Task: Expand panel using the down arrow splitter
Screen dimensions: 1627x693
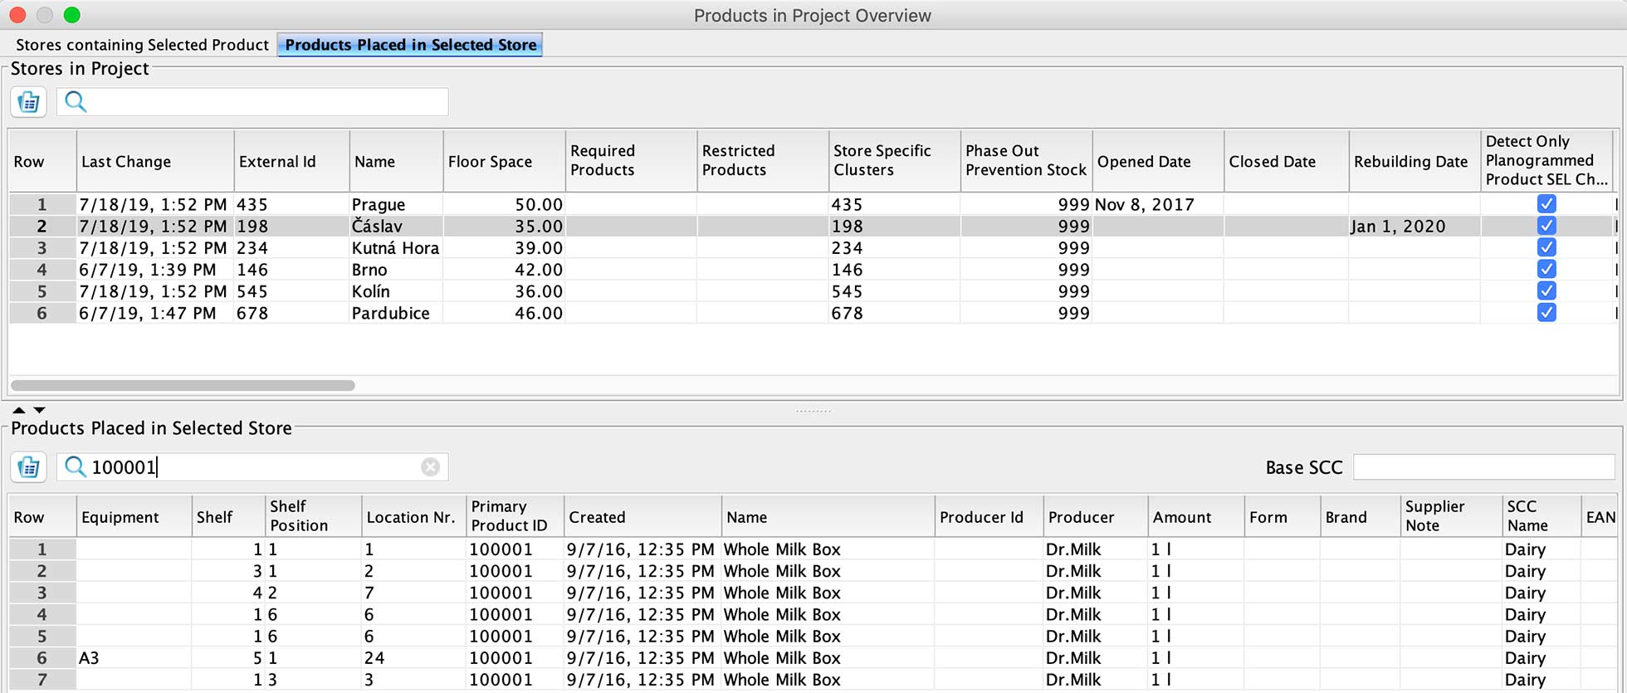Action: 39,410
